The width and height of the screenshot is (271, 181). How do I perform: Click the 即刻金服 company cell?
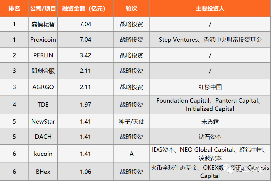[43, 71]
